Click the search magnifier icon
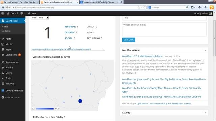This screenshot has height=121, width=216. point(187,7)
